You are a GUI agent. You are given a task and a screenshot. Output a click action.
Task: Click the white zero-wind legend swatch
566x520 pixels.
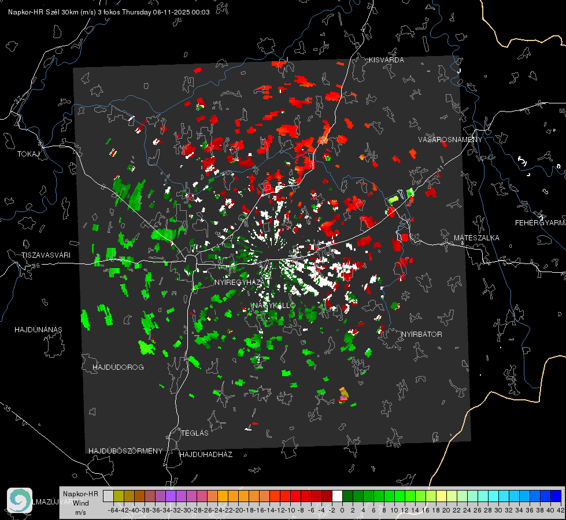(337, 496)
